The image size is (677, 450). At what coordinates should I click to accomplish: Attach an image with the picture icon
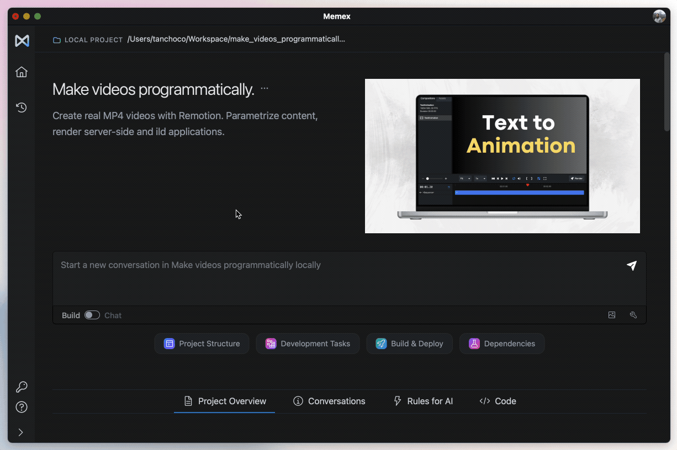point(612,315)
